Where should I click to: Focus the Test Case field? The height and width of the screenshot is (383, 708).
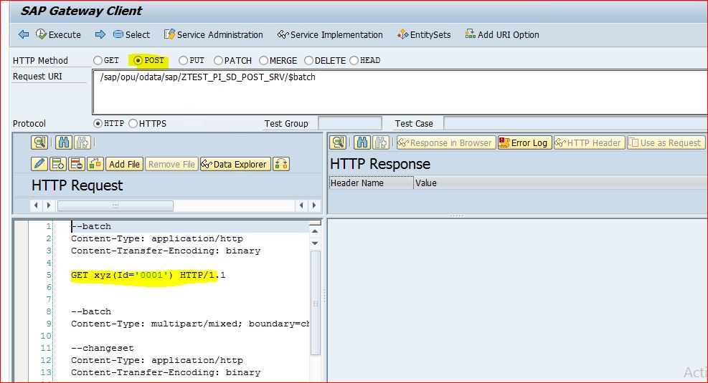[575, 123]
